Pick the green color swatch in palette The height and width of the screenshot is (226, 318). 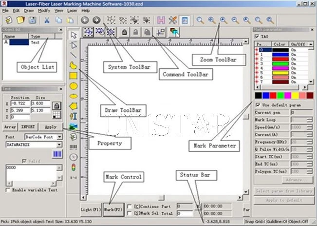point(281,95)
